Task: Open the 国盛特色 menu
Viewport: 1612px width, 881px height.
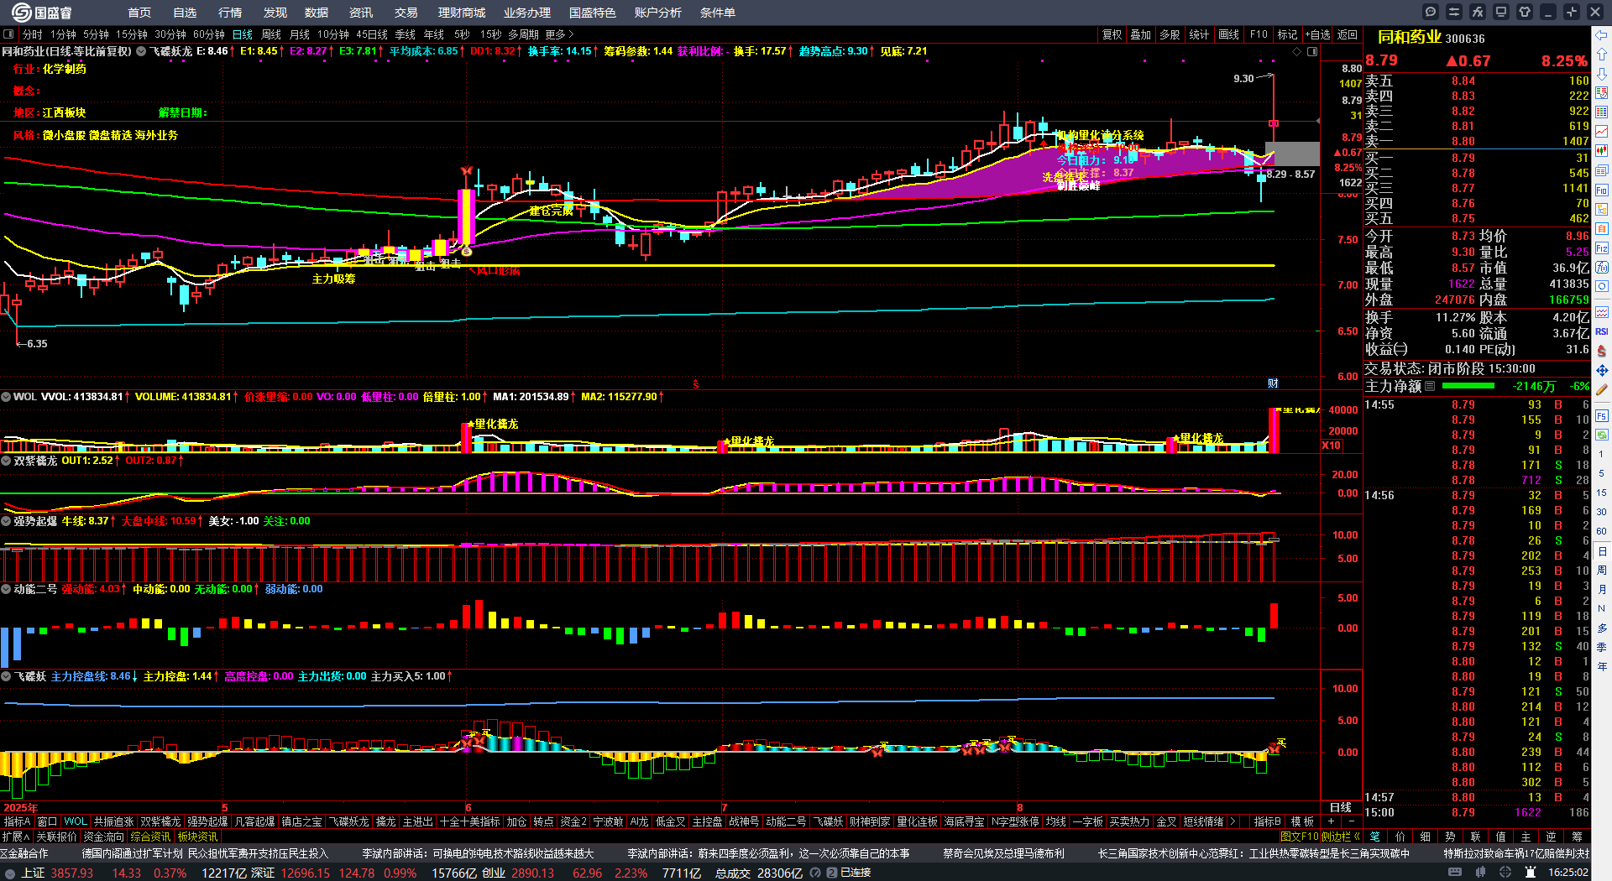Action: coord(593,13)
